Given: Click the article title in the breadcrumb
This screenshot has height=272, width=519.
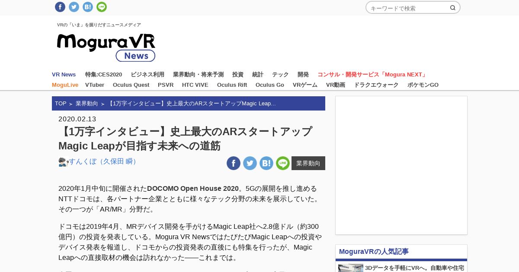Looking at the screenshot, I should pos(192,104).
